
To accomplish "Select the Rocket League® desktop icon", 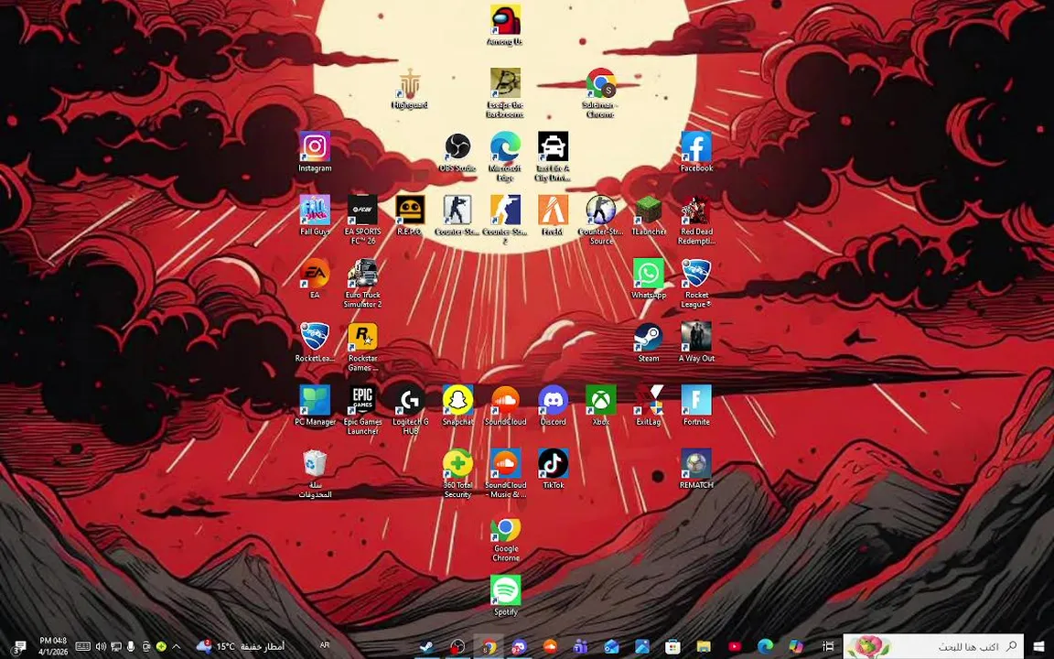I will click(x=696, y=283).
